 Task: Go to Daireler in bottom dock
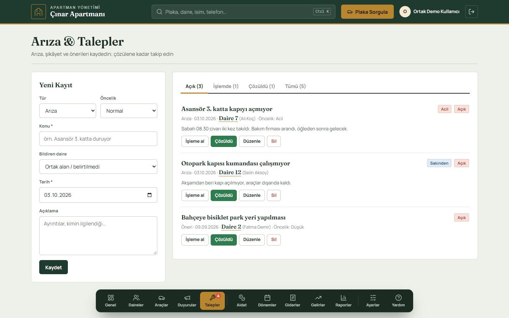tap(136, 301)
